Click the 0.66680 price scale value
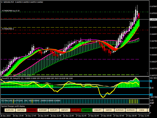157x118 pixels. coord(153,55)
